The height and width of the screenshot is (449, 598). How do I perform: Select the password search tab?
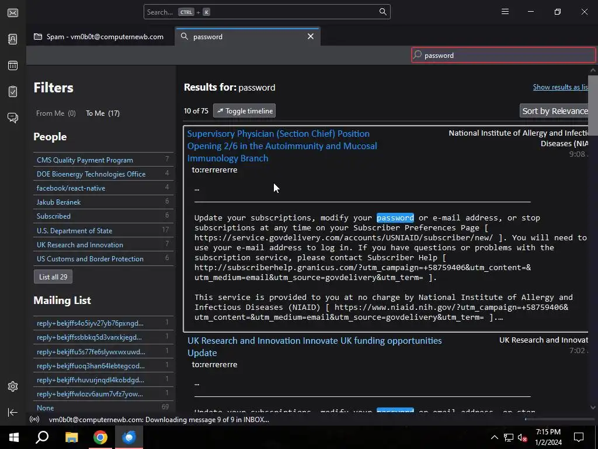(x=248, y=37)
